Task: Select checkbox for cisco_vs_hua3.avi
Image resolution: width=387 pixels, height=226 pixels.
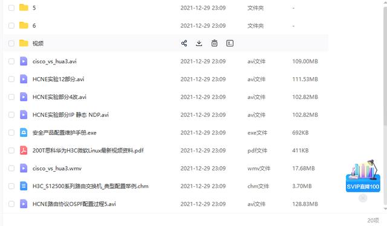Action: click(x=11, y=61)
